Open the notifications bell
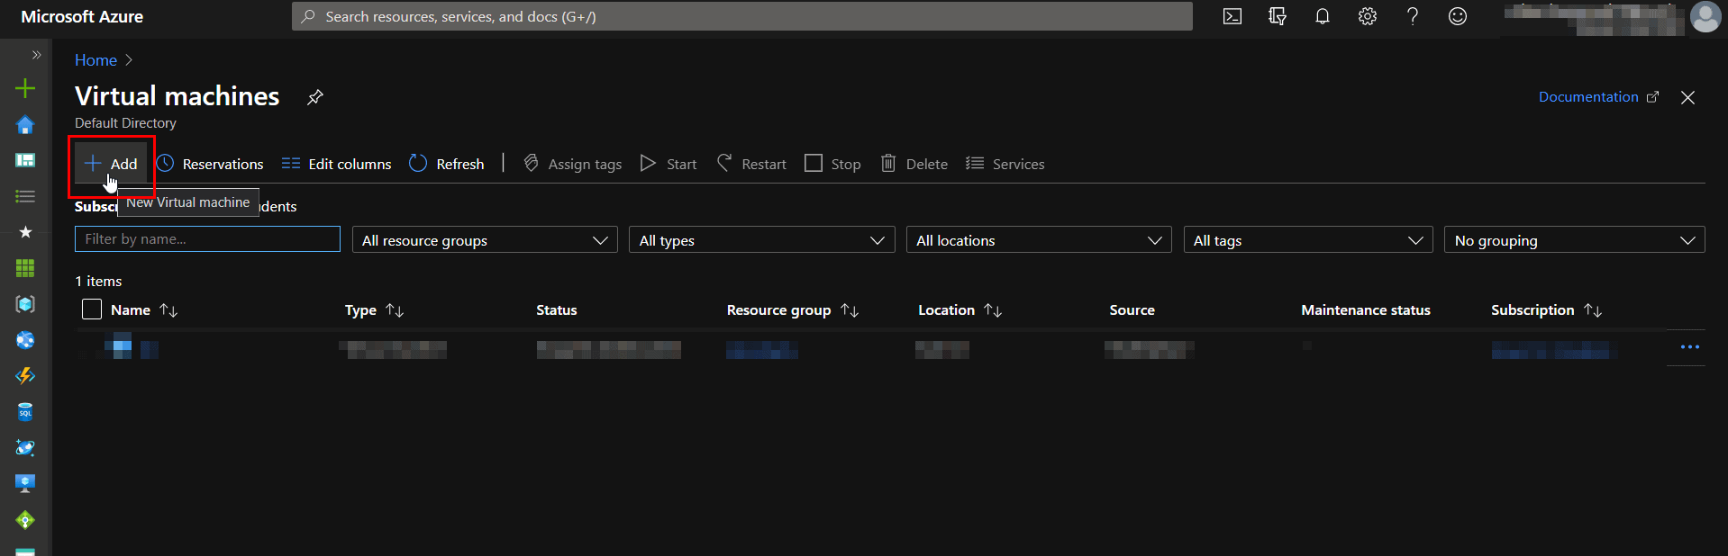The width and height of the screenshot is (1728, 556). (1322, 16)
